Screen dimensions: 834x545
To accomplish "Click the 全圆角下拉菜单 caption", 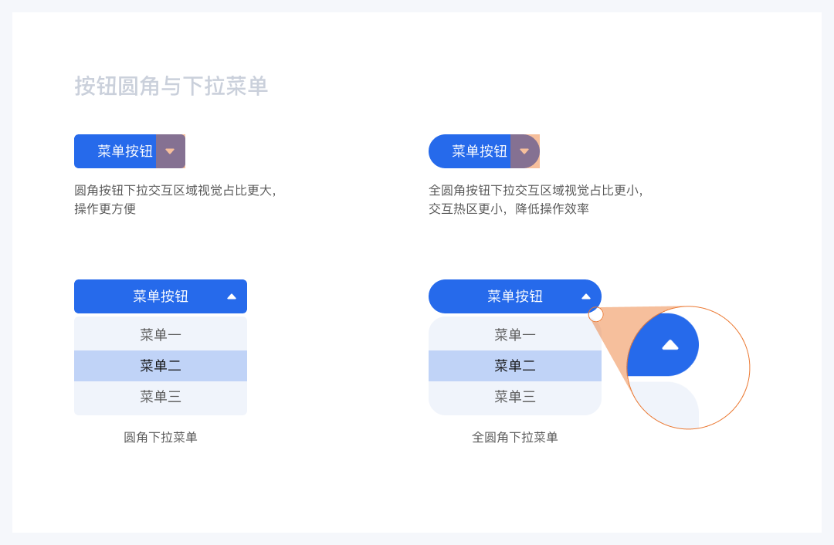I will coord(515,438).
